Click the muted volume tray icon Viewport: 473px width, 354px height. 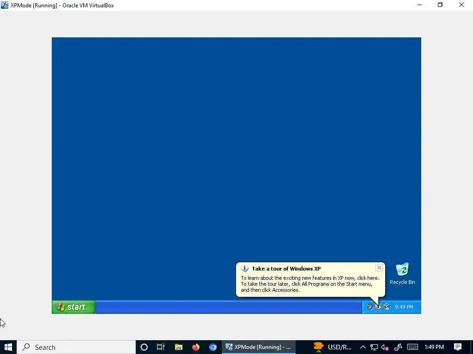click(385, 347)
